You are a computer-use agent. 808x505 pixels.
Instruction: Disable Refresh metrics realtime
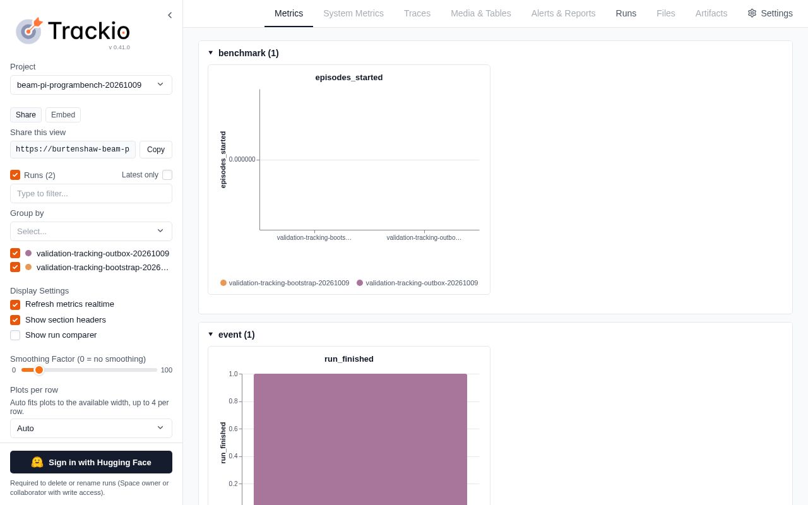pos(15,305)
